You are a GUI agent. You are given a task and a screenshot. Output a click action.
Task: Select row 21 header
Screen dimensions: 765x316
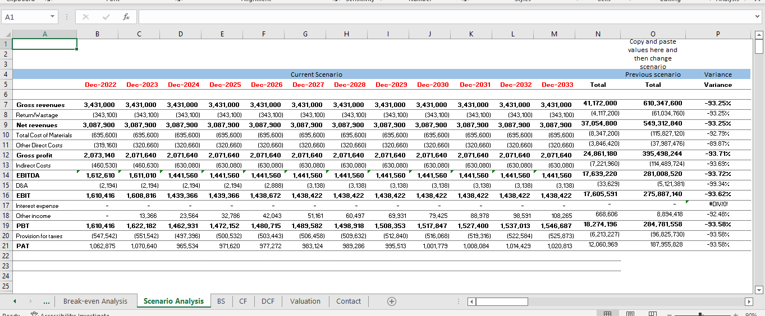pos(6,246)
